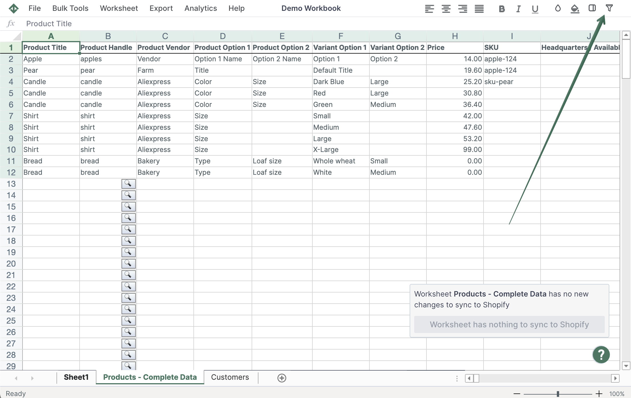Open the Bulk Tools menu
Viewport: 631px width, 398px height.
click(x=70, y=8)
